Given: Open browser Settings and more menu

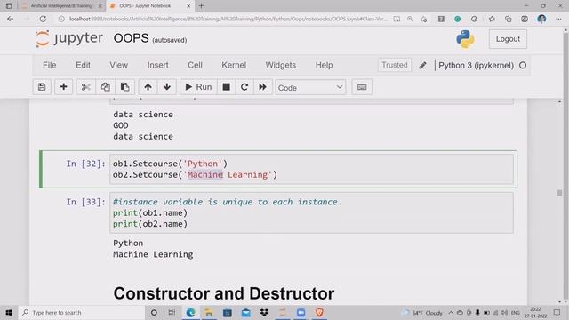Looking at the screenshot, I should (558, 19).
